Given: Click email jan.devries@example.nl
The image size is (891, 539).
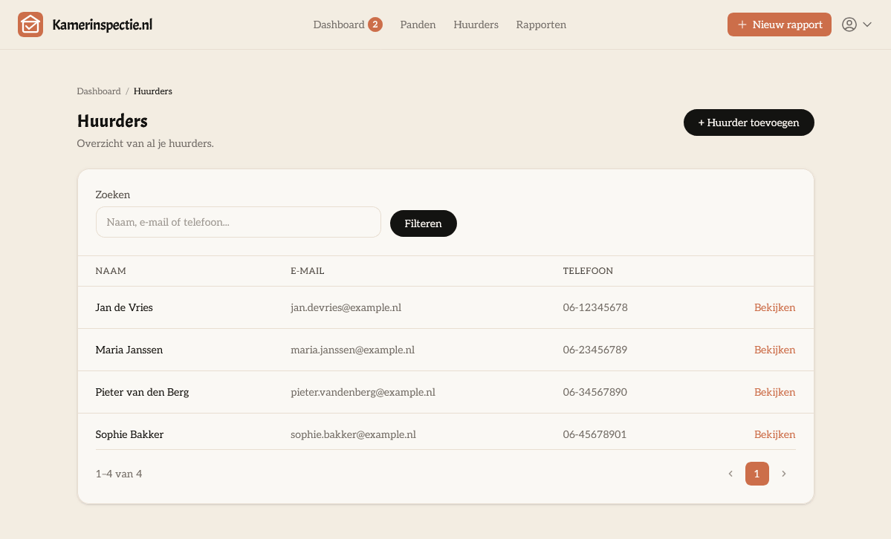Looking at the screenshot, I should [x=346, y=307].
